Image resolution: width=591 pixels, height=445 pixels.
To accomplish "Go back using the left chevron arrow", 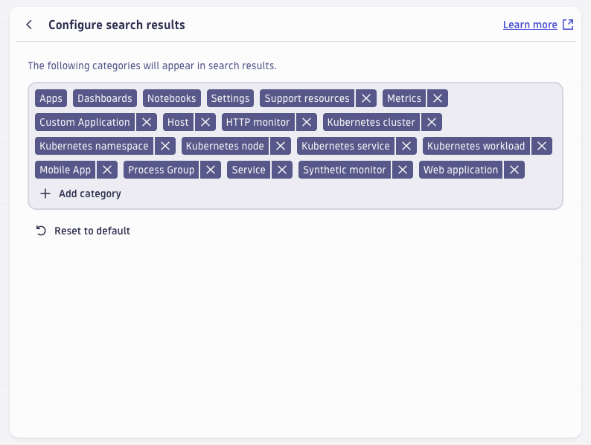I will click(29, 25).
